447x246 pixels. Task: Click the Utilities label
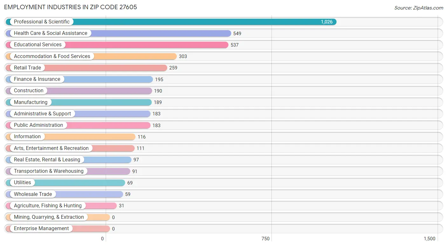(23, 183)
